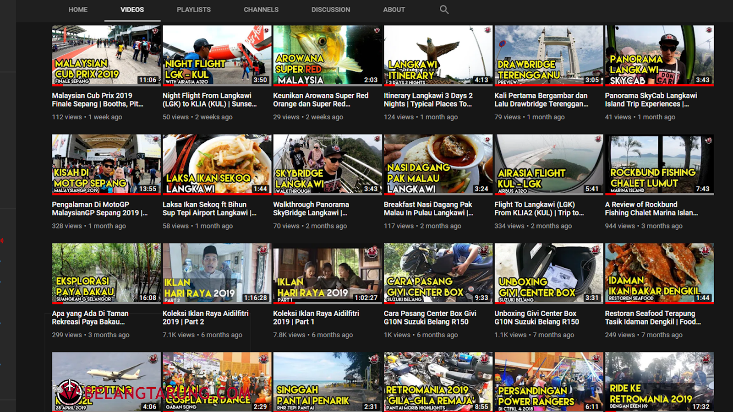This screenshot has width=733, height=412.
Task: View the ABOUT tab
Action: [394, 9]
